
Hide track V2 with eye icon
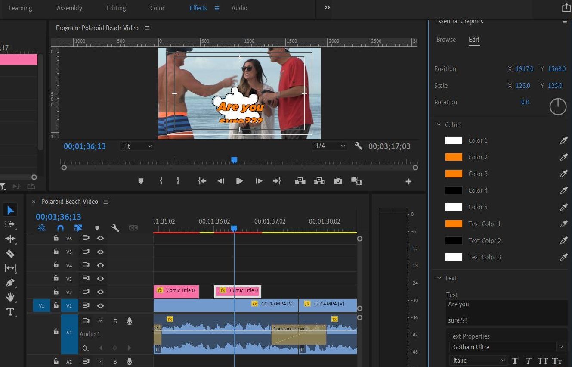coord(100,292)
